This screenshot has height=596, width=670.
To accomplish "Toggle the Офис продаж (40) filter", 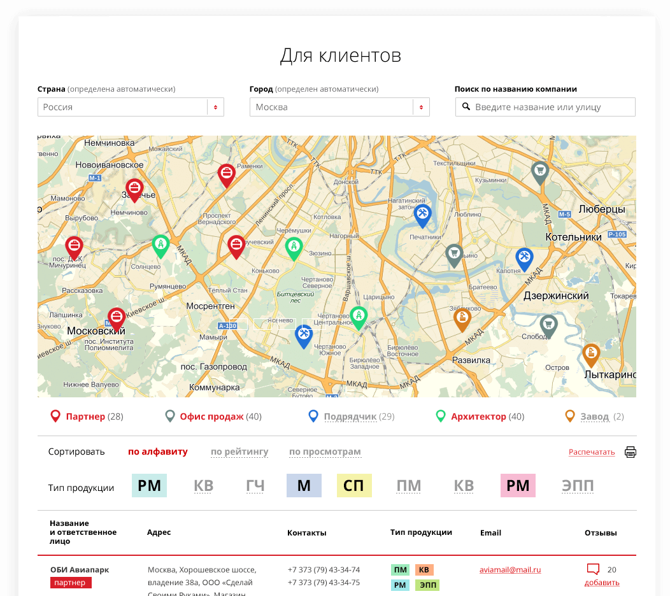I will (213, 416).
